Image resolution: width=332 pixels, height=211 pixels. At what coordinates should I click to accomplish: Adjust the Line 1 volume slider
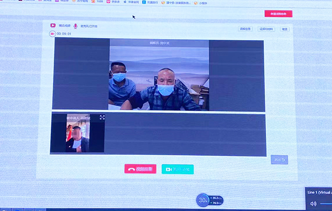(x=326, y=204)
